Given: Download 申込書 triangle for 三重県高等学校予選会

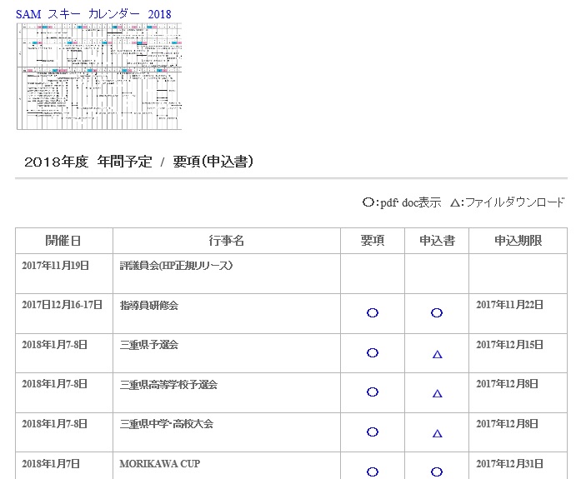Looking at the screenshot, I should coord(437,393).
